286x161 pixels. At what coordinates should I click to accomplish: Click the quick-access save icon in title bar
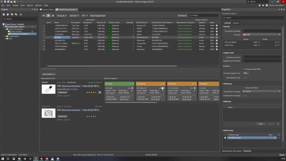[x=5, y=2]
